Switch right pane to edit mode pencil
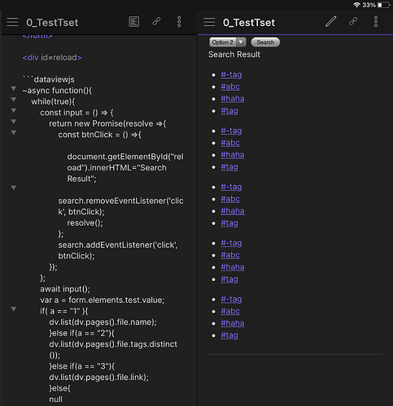Screen dimensions: 393x406 [331, 21]
